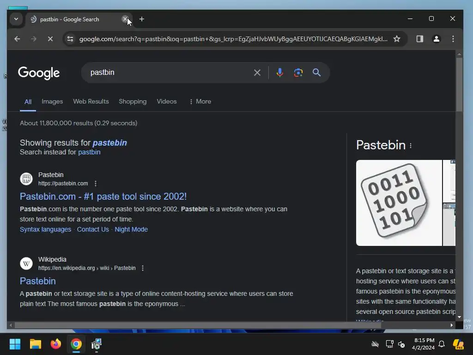Switch to the Web Results tab
This screenshot has height=355, width=473.
pos(91,101)
